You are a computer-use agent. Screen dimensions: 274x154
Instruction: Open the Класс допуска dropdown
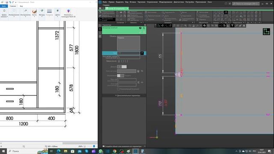(127, 71)
